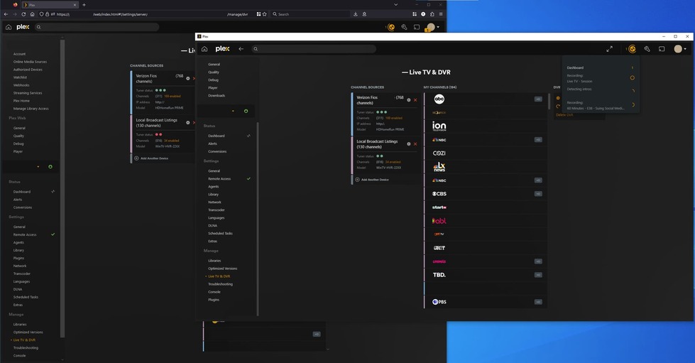Open Verizon Fios gear in browser window
The width and height of the screenshot is (695, 363).
point(188,79)
